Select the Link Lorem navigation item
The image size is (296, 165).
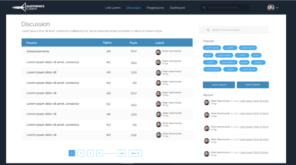(x=113, y=8)
